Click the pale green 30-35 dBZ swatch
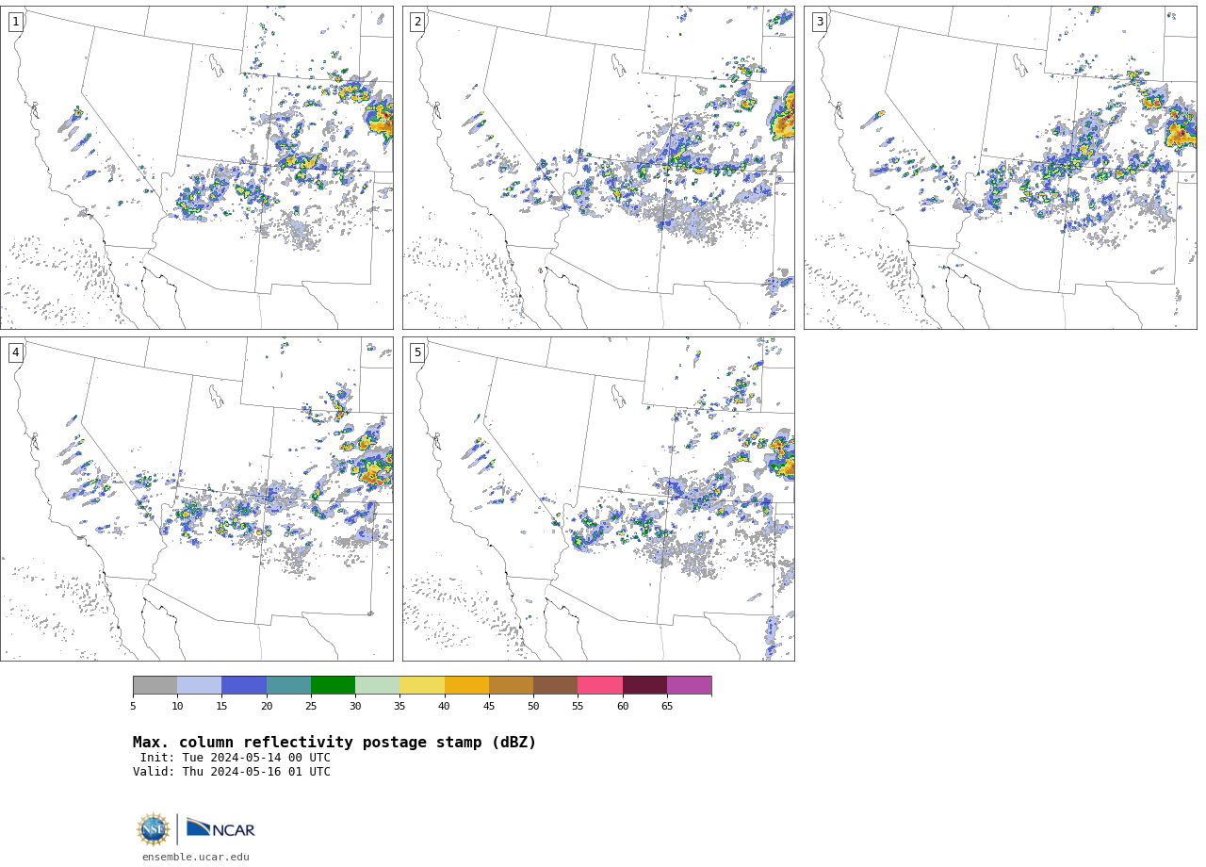The image size is (1206, 867). [x=378, y=685]
